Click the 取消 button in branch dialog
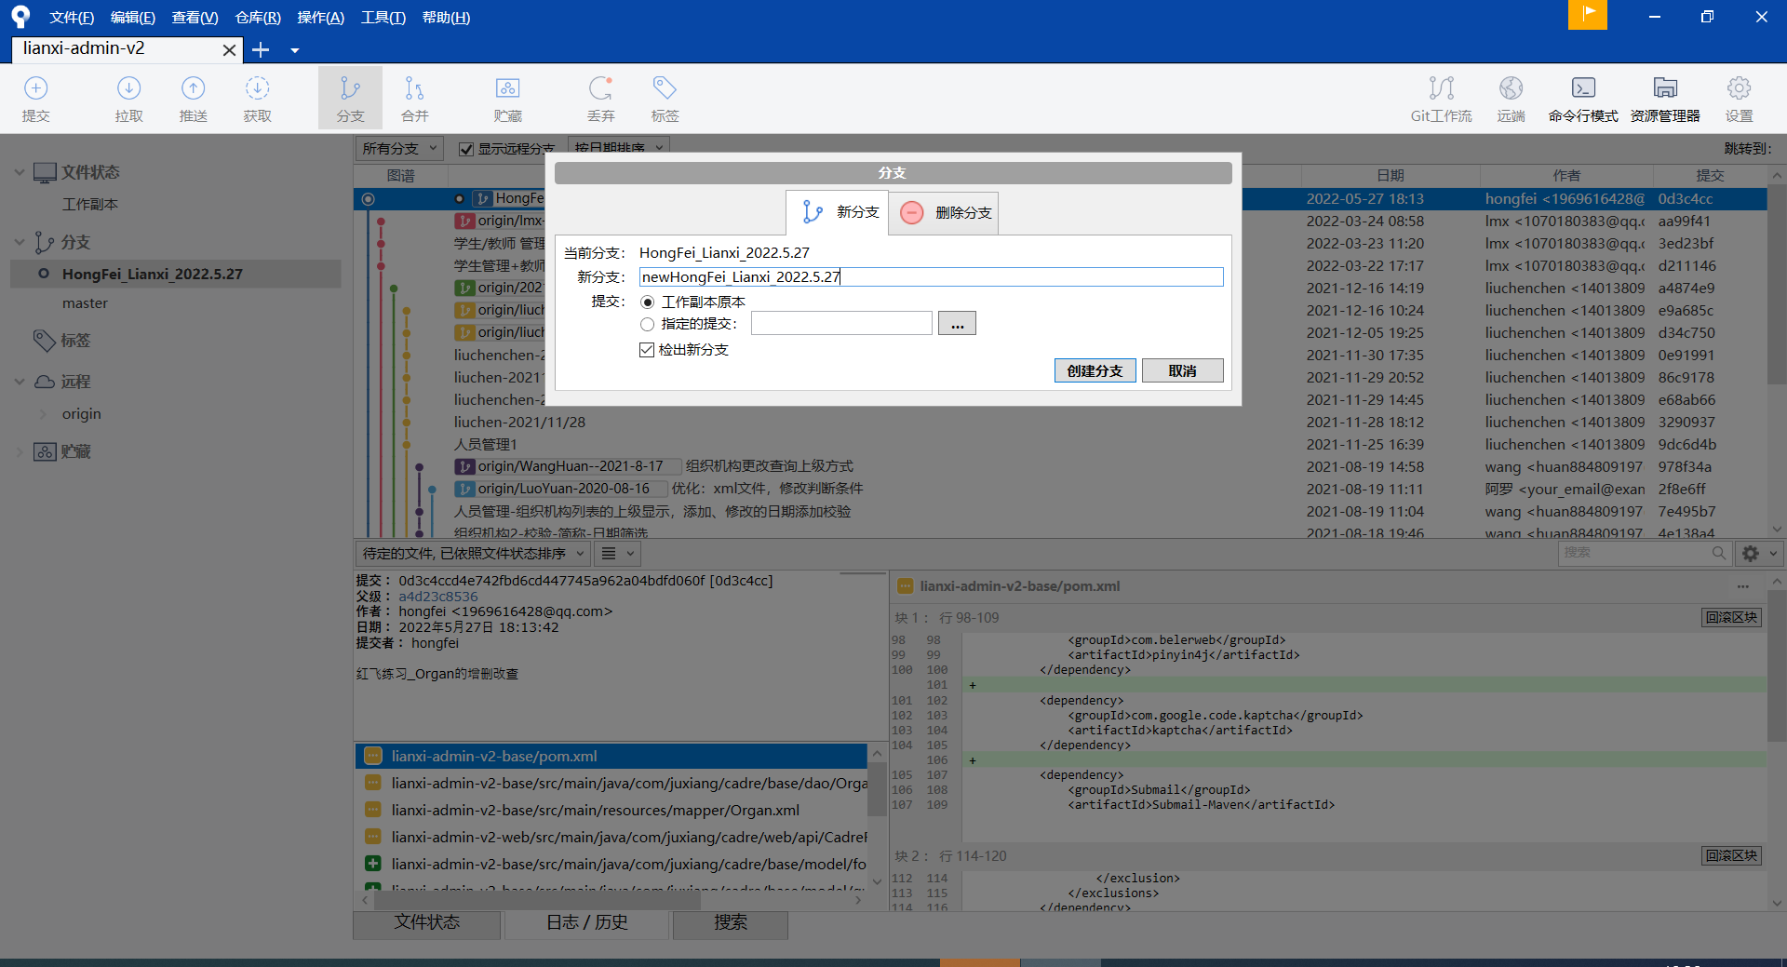1787x967 pixels. (x=1182, y=370)
